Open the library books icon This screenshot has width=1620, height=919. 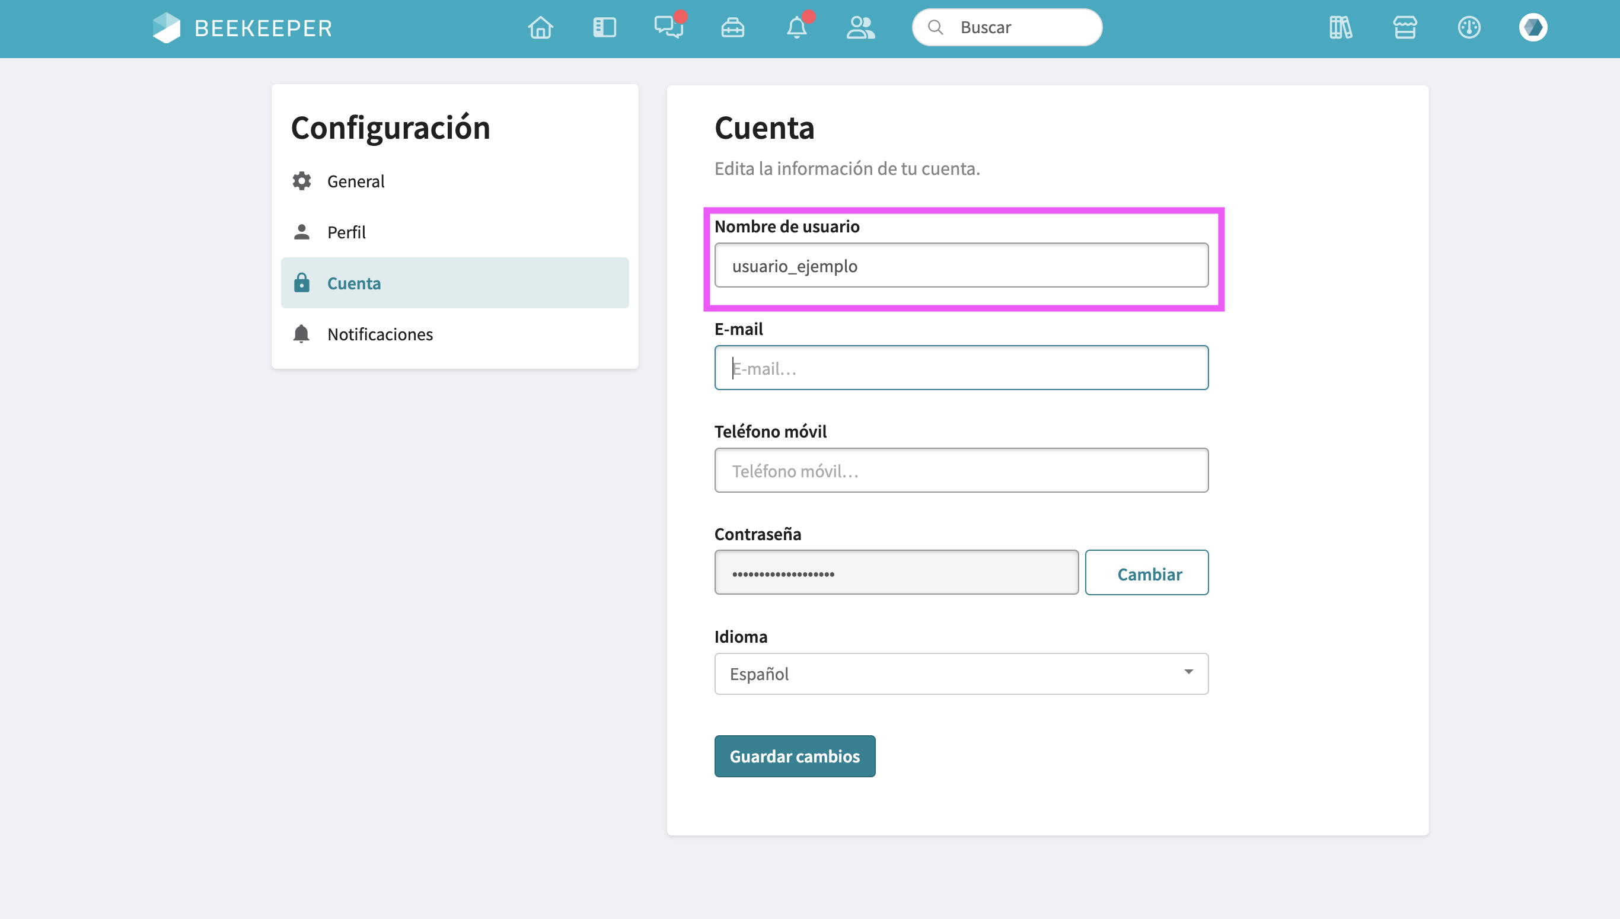click(x=1341, y=28)
